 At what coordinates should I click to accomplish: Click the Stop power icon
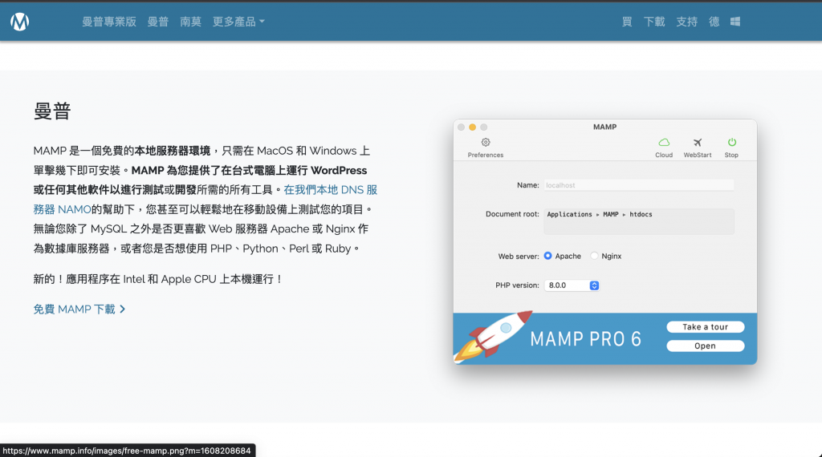pyautogui.click(x=731, y=143)
